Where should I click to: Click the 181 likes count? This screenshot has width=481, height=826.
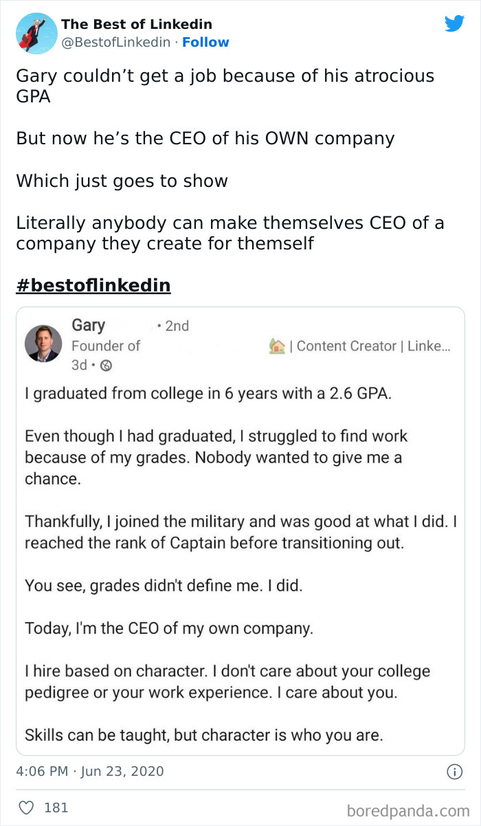point(56,807)
